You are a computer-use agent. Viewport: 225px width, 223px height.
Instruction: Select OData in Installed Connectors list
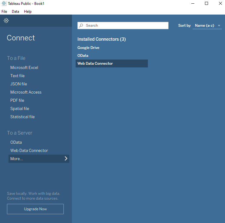pos(83,56)
